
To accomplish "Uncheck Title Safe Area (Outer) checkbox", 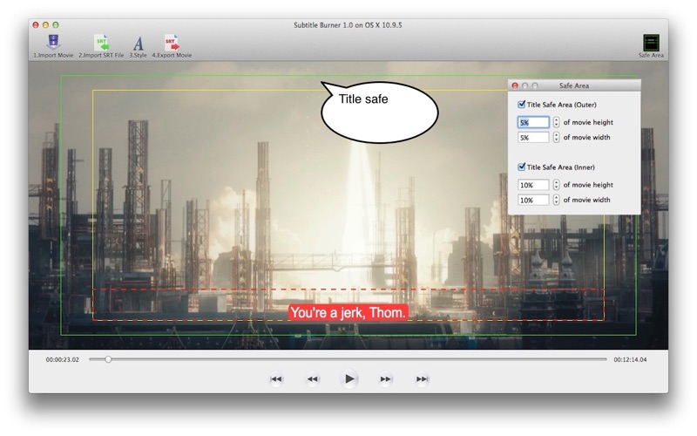I will pos(522,105).
